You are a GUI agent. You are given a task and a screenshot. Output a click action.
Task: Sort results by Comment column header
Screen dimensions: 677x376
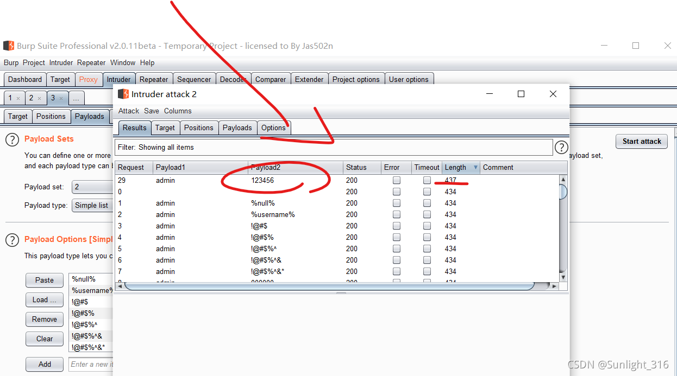click(x=519, y=167)
